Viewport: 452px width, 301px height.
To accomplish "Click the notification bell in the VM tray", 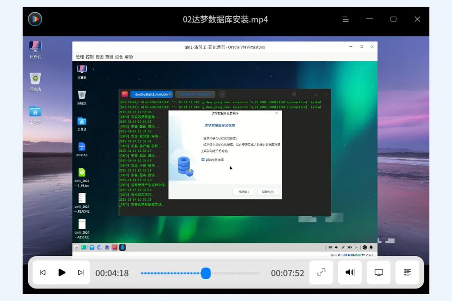I will [x=371, y=247].
